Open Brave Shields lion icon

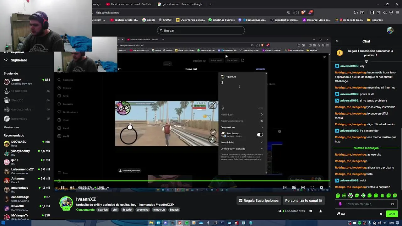[303, 13]
